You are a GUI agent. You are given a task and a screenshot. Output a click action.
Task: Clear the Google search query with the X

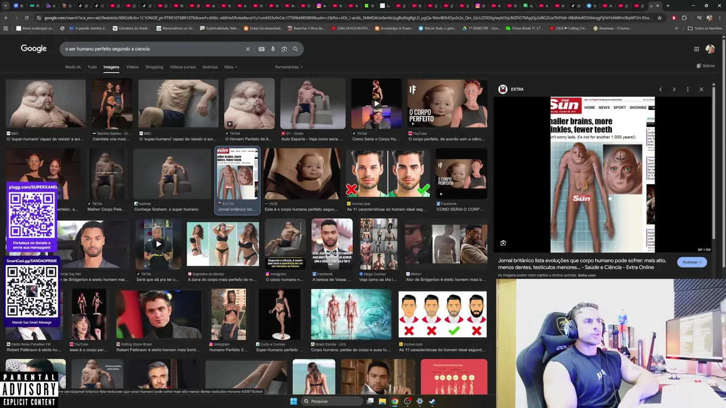(x=247, y=49)
